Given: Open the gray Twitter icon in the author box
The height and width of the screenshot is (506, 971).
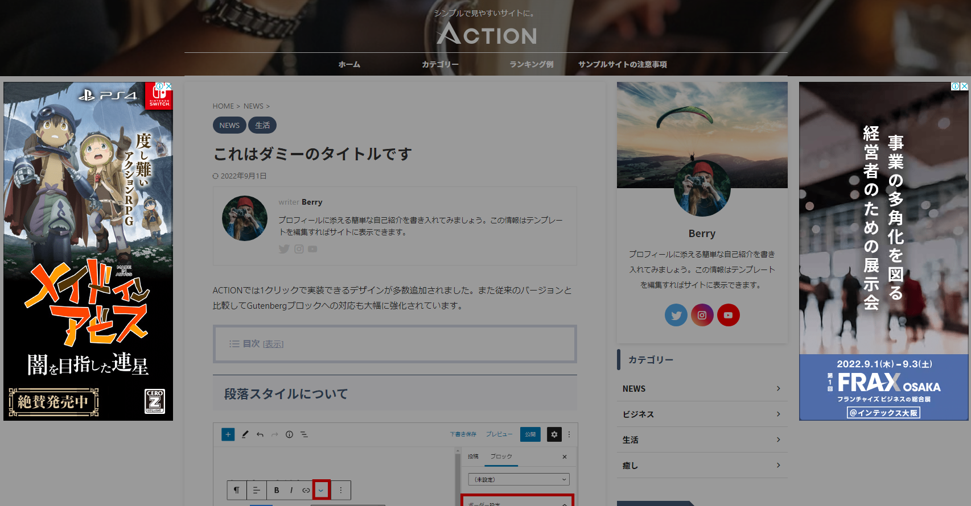Looking at the screenshot, I should [x=284, y=249].
